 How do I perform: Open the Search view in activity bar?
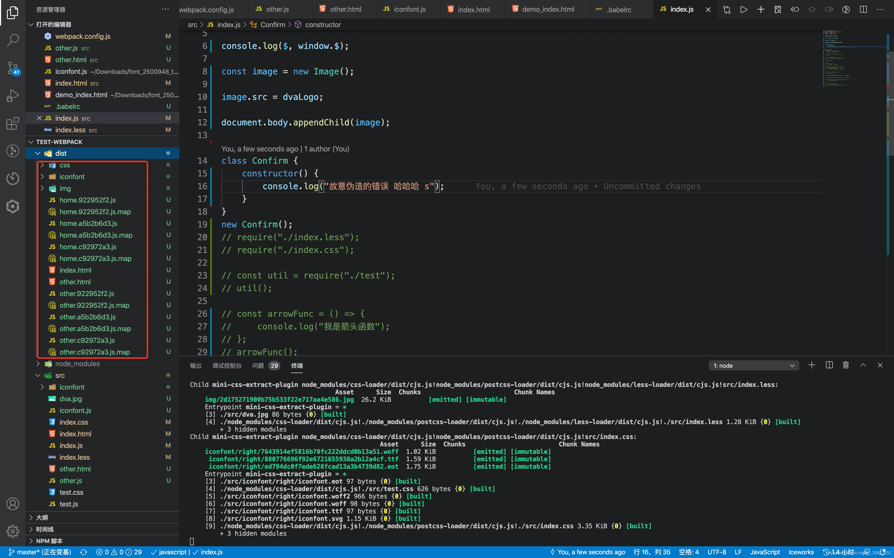[x=13, y=40]
